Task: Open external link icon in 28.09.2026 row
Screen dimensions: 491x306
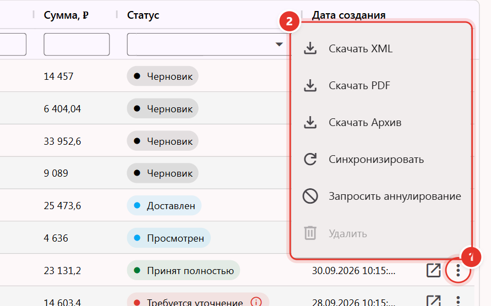Action: click(x=433, y=300)
